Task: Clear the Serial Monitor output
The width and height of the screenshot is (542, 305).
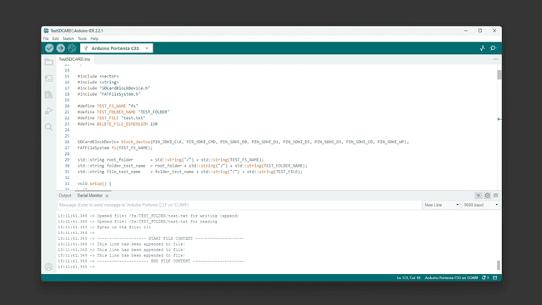Action: click(495, 196)
